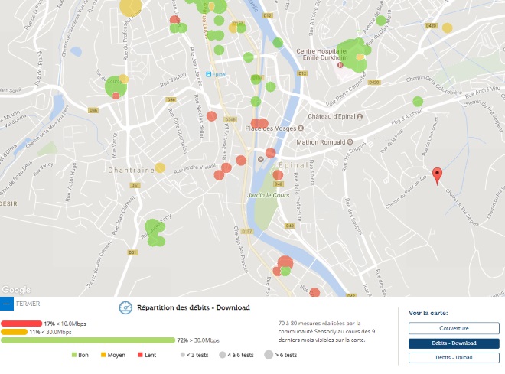Click the green dot near Chemin de la Colombière
The image size is (505, 374).
(418, 101)
